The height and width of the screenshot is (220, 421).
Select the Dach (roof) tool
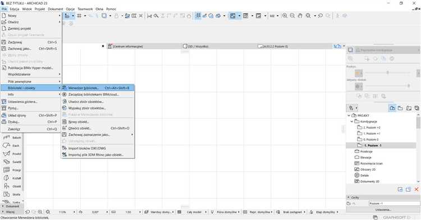coord(12,145)
